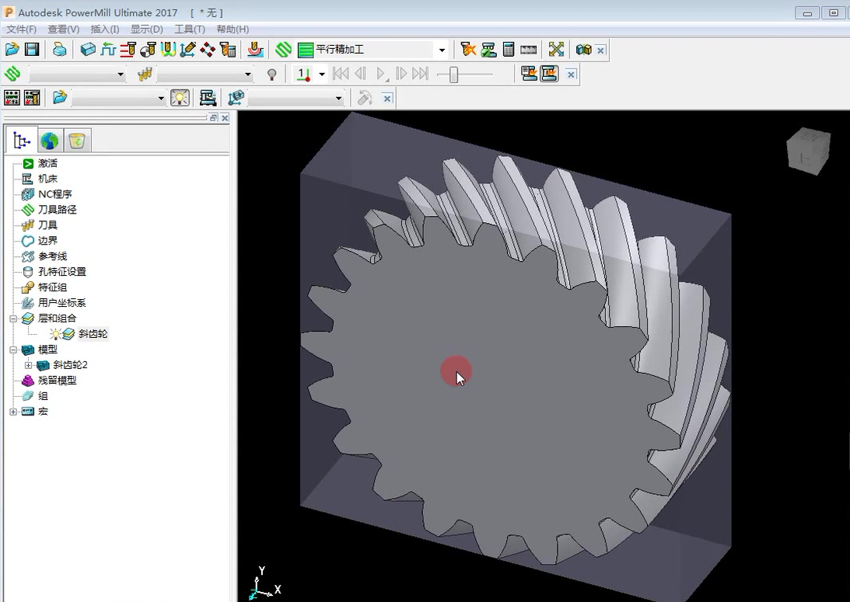Go to simulation end button
Viewport: 850px width, 602px height.
(421, 74)
